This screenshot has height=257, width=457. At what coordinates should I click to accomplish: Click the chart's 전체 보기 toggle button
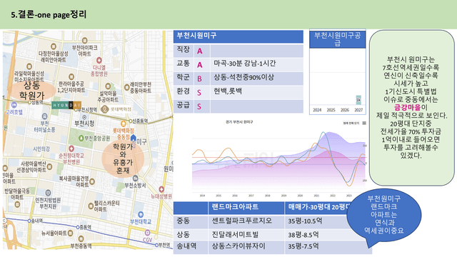coord(351,124)
